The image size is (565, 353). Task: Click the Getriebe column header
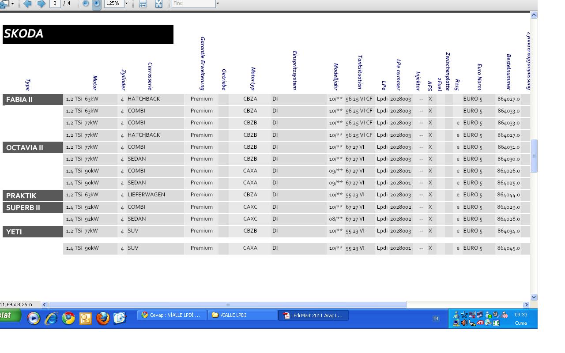click(224, 79)
